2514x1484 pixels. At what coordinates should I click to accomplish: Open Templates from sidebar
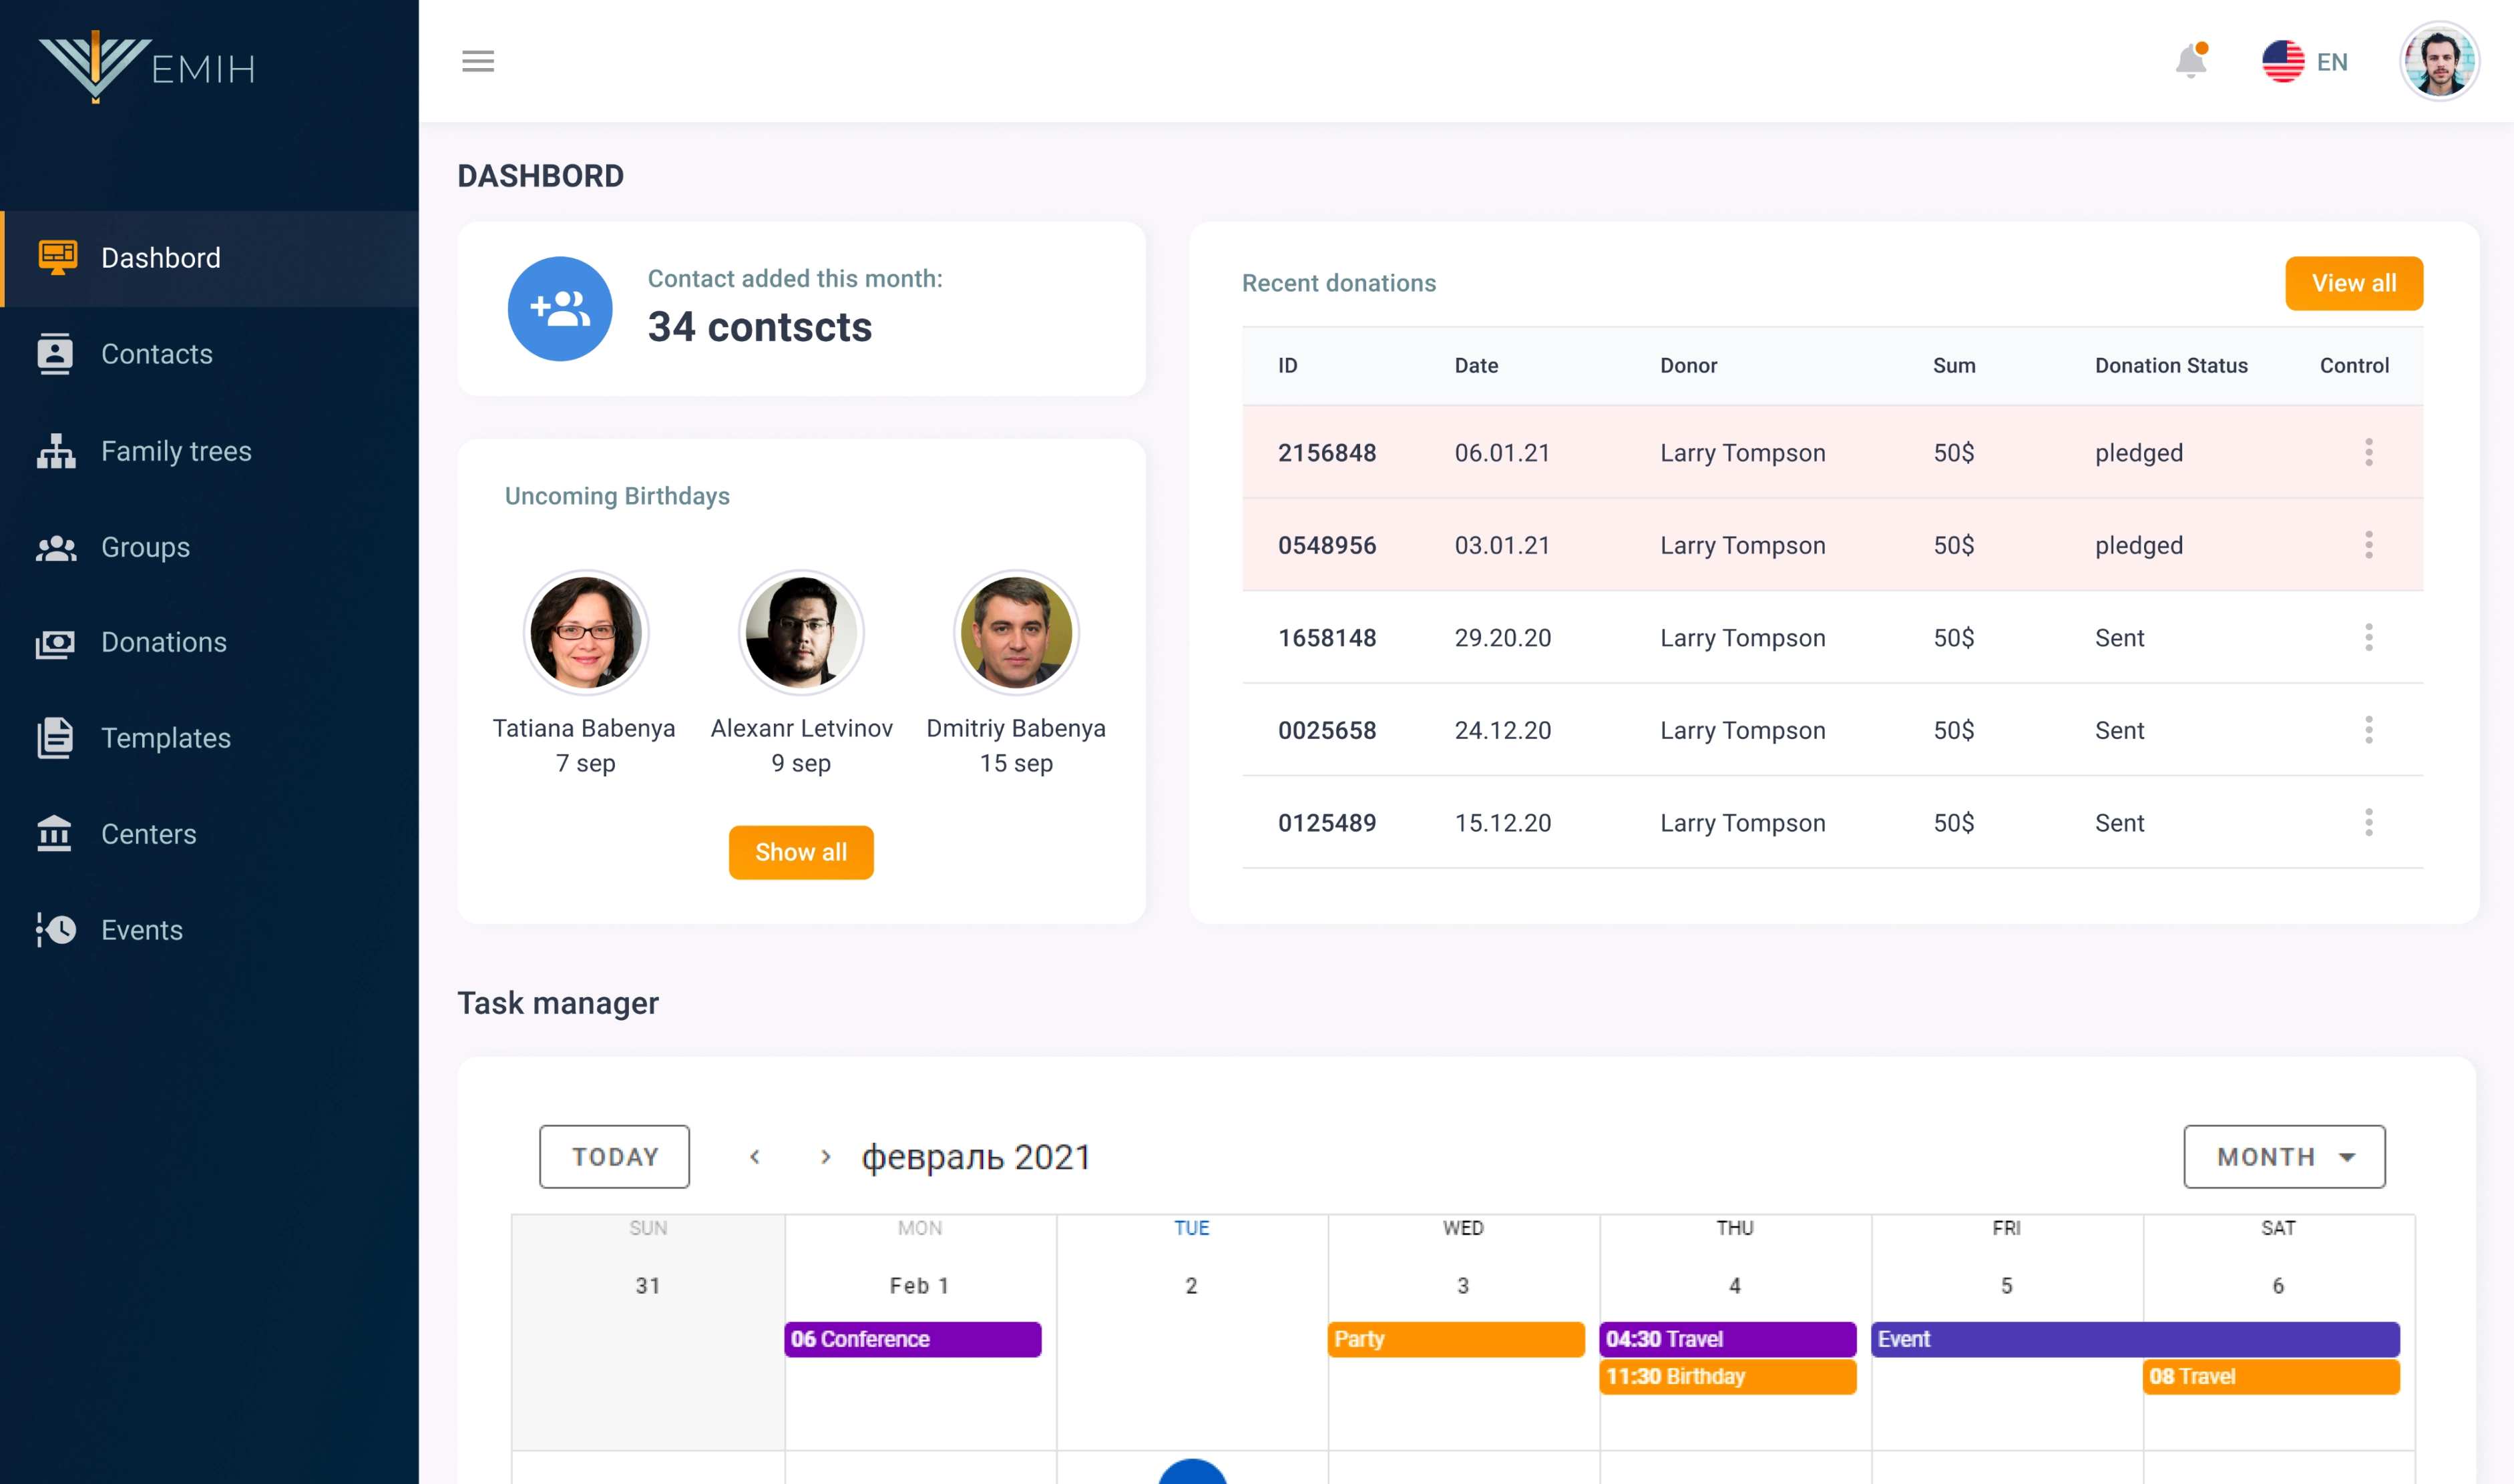coord(166,738)
